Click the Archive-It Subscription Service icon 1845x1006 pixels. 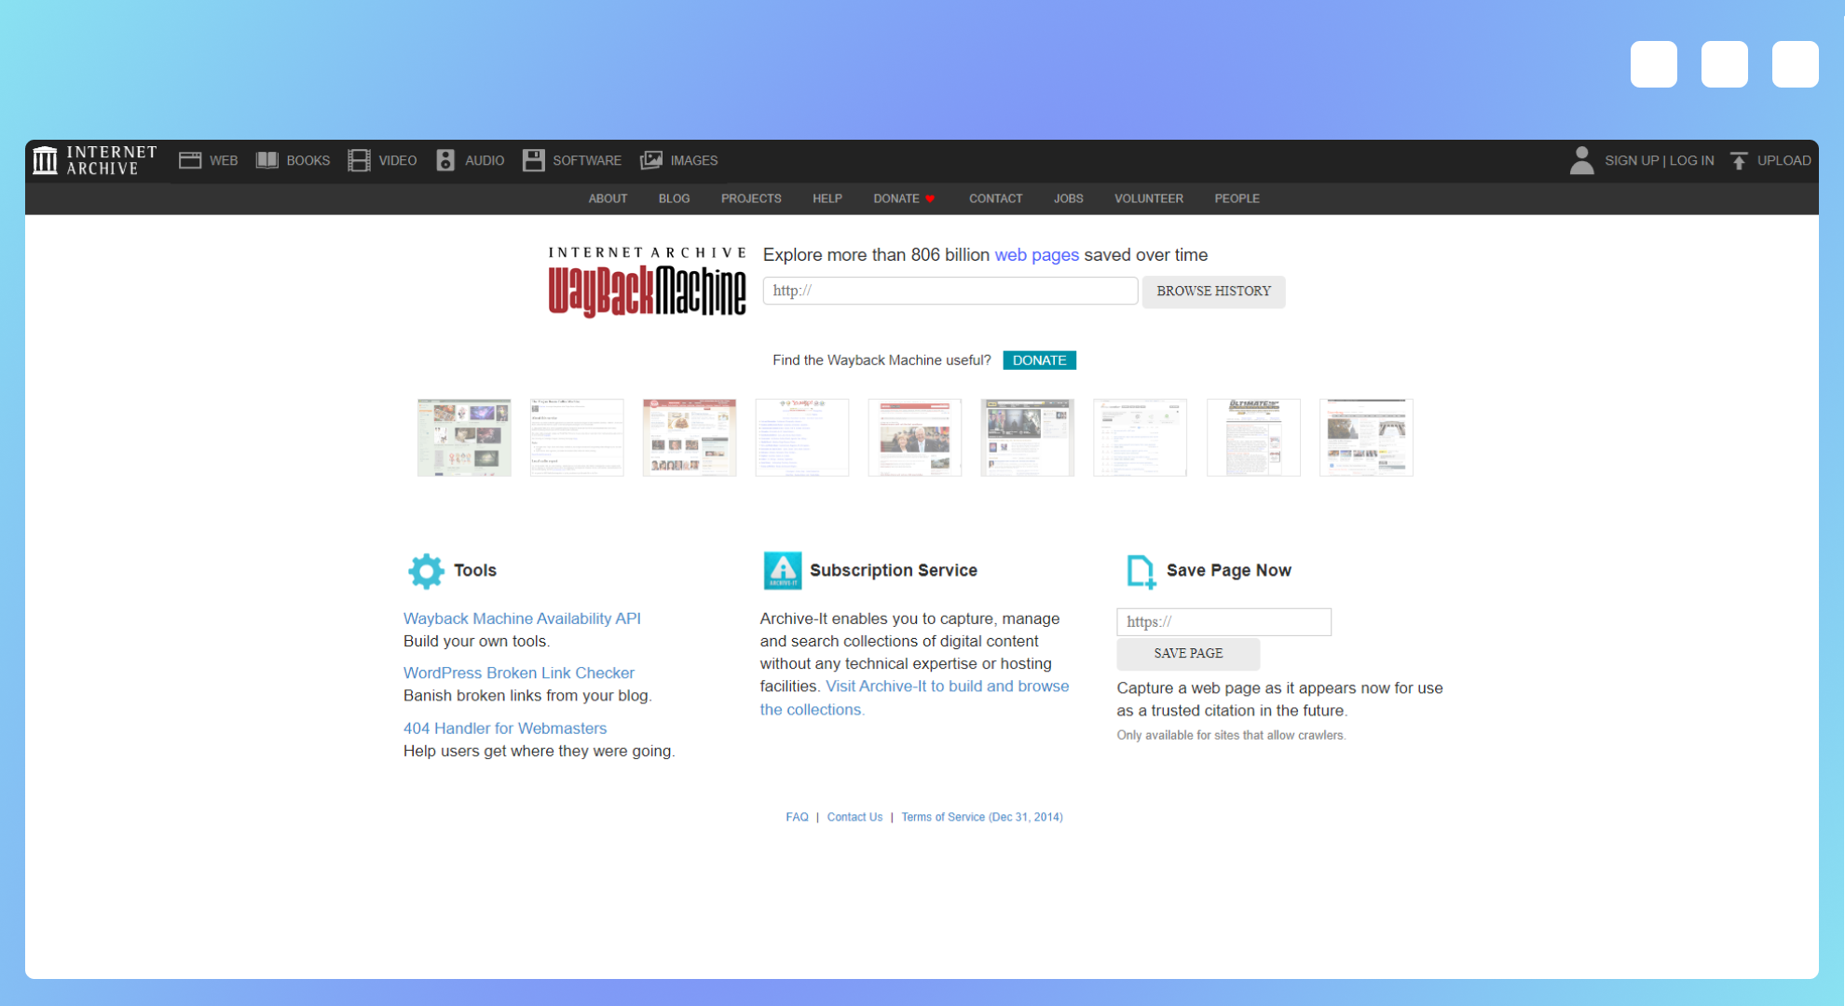pos(782,570)
